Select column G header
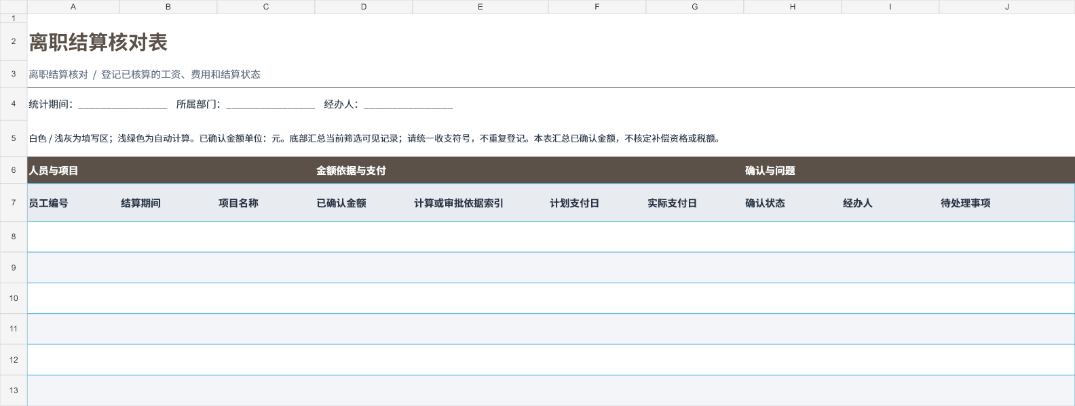This screenshot has width=1075, height=406. point(695,7)
